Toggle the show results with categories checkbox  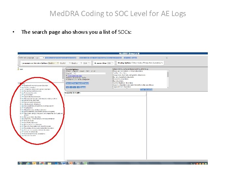(67, 79)
